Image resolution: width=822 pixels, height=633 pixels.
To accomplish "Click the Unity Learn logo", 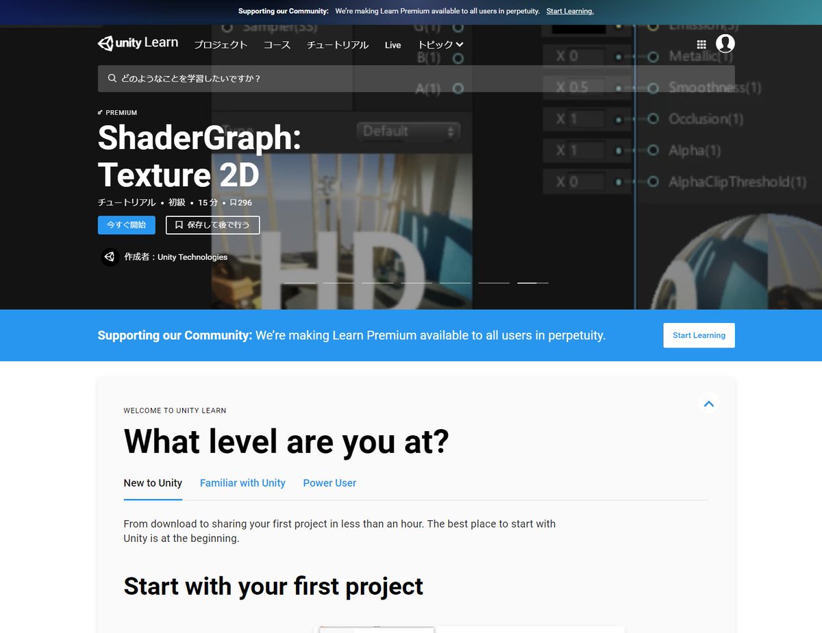I will (138, 43).
